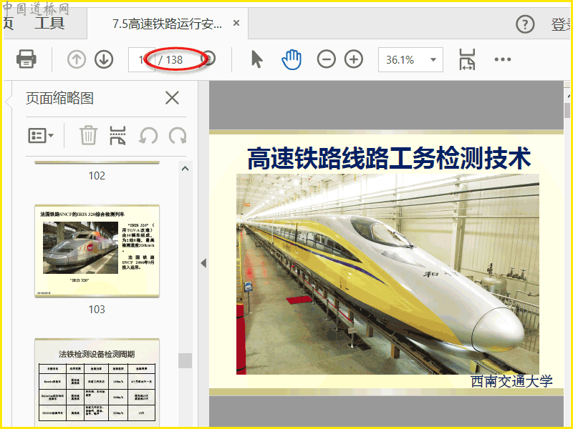
Task: Zoom in with the plus button
Action: point(353,59)
